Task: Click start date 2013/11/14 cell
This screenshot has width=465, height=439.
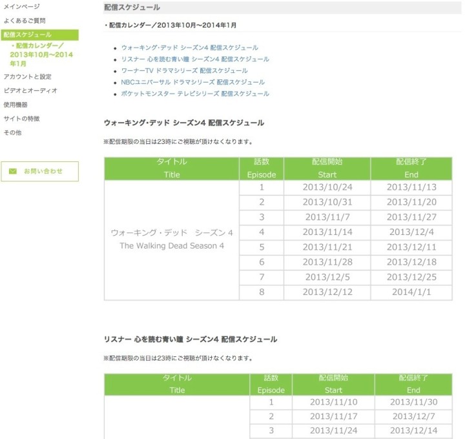Action: click(x=327, y=232)
